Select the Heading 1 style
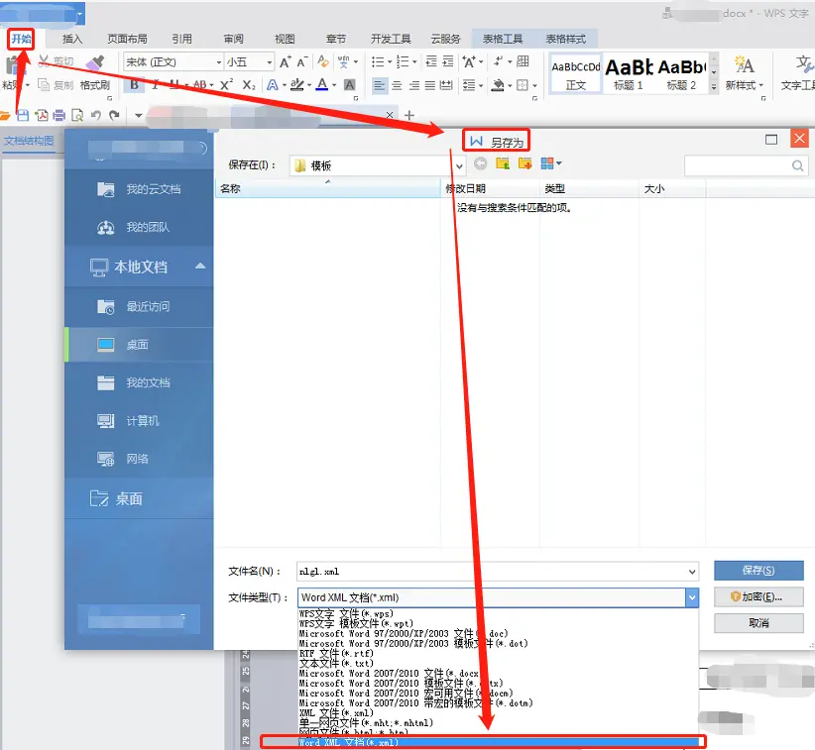 [x=629, y=73]
